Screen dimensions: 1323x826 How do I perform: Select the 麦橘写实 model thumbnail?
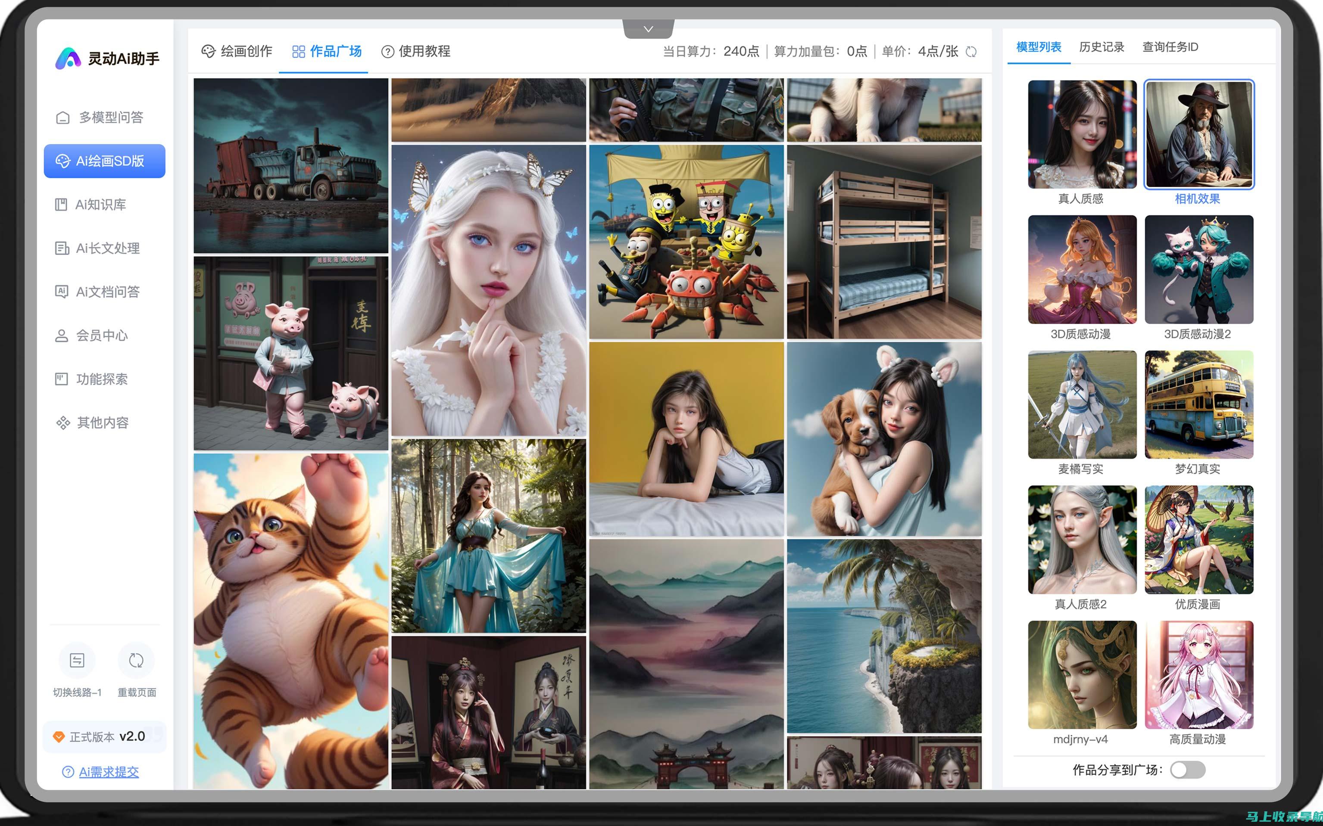[1082, 404]
